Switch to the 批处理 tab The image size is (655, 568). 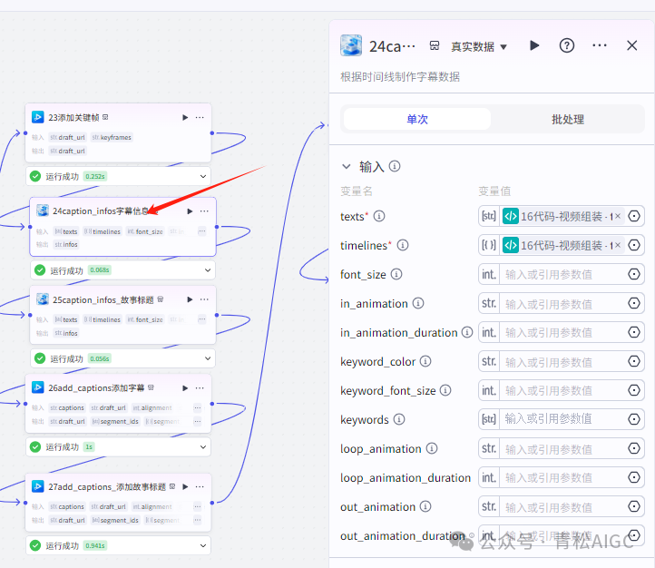point(568,120)
